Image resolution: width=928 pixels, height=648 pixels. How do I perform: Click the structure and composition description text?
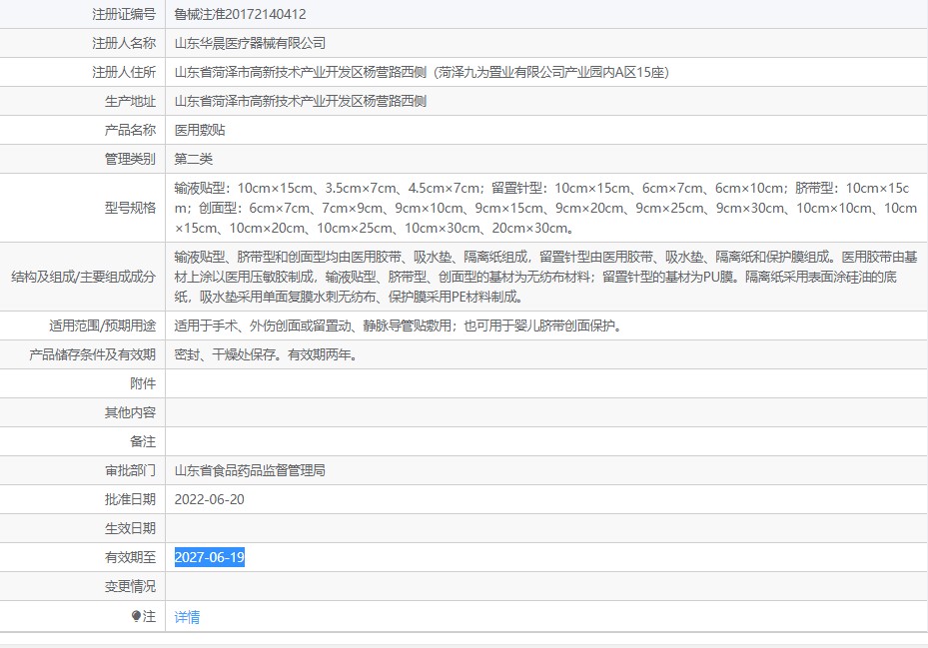click(x=545, y=277)
